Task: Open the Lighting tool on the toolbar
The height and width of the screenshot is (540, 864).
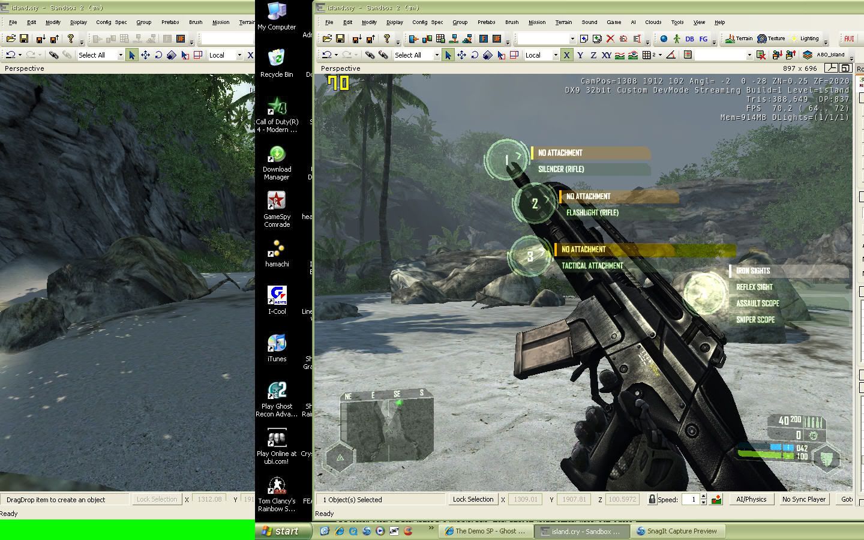Action: (806, 38)
